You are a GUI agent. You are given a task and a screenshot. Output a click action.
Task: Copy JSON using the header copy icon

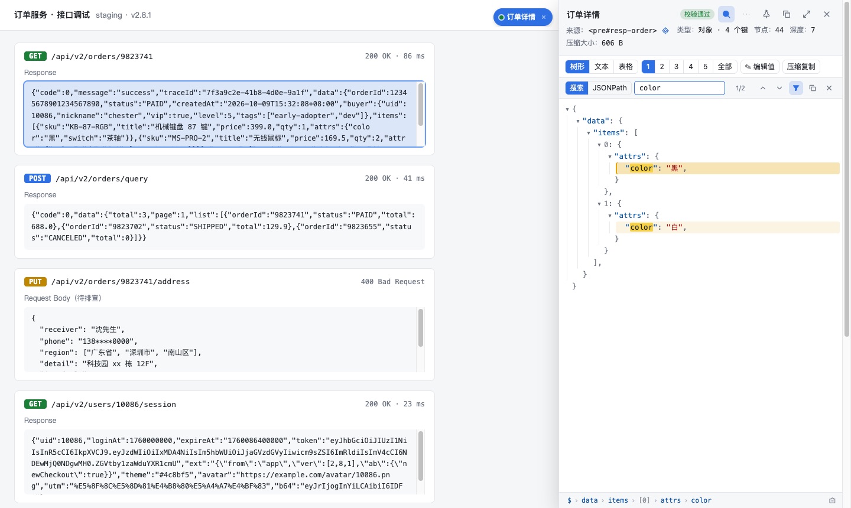point(787,14)
